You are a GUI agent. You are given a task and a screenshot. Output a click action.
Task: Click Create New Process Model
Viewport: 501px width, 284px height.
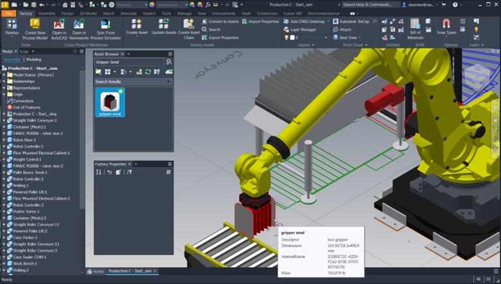(35, 29)
